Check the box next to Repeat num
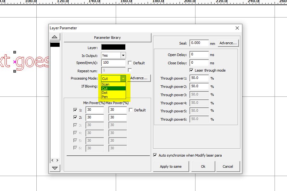The width and height of the screenshot is (287, 191). pyautogui.click(x=130, y=71)
